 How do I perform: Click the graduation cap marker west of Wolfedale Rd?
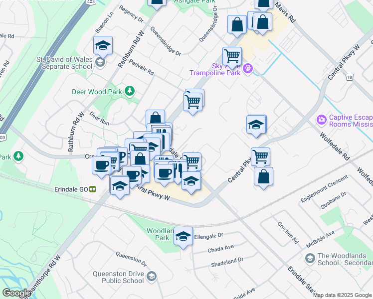[256, 125]
